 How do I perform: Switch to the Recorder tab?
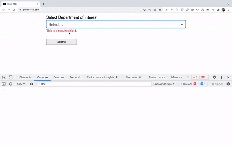[133, 77]
